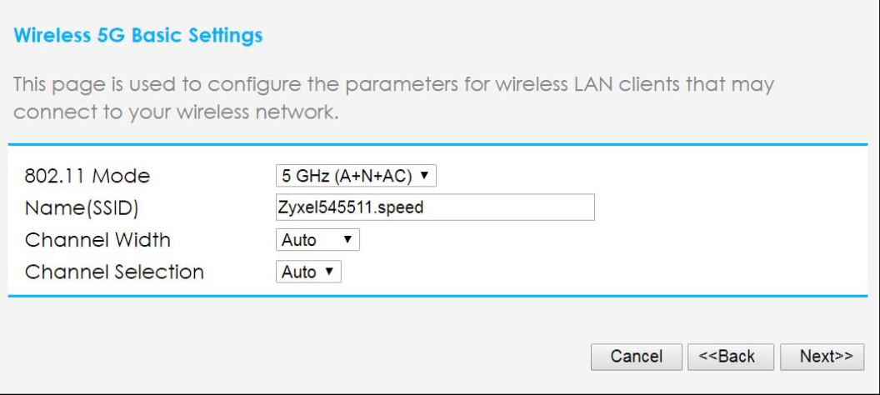Open the 802.11 Mode dropdown
Image resolution: width=880 pixels, height=395 pixels.
pyautogui.click(x=356, y=176)
